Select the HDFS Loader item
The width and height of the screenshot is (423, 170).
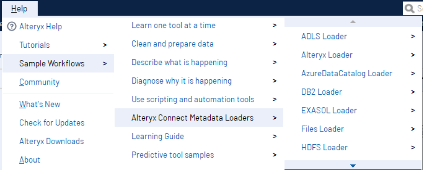tap(353, 147)
